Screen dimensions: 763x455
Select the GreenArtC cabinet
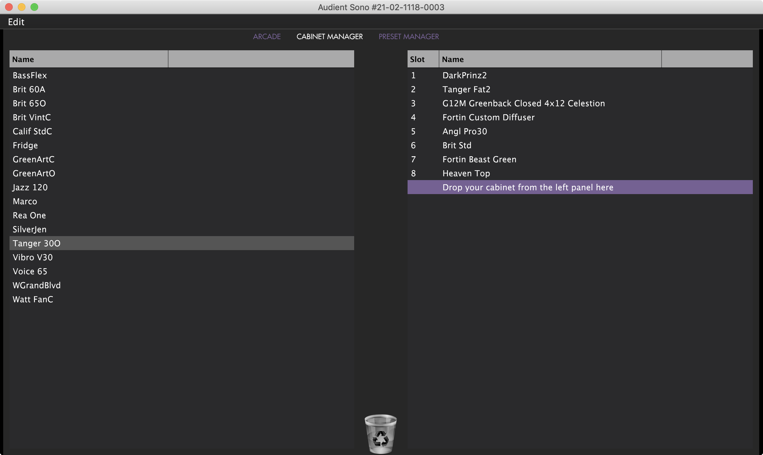pyautogui.click(x=182, y=159)
